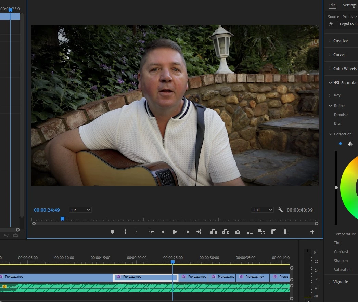The height and width of the screenshot is (302, 358).
Task: Click the 00:03:48:39 duration readout
Action: coord(300,210)
